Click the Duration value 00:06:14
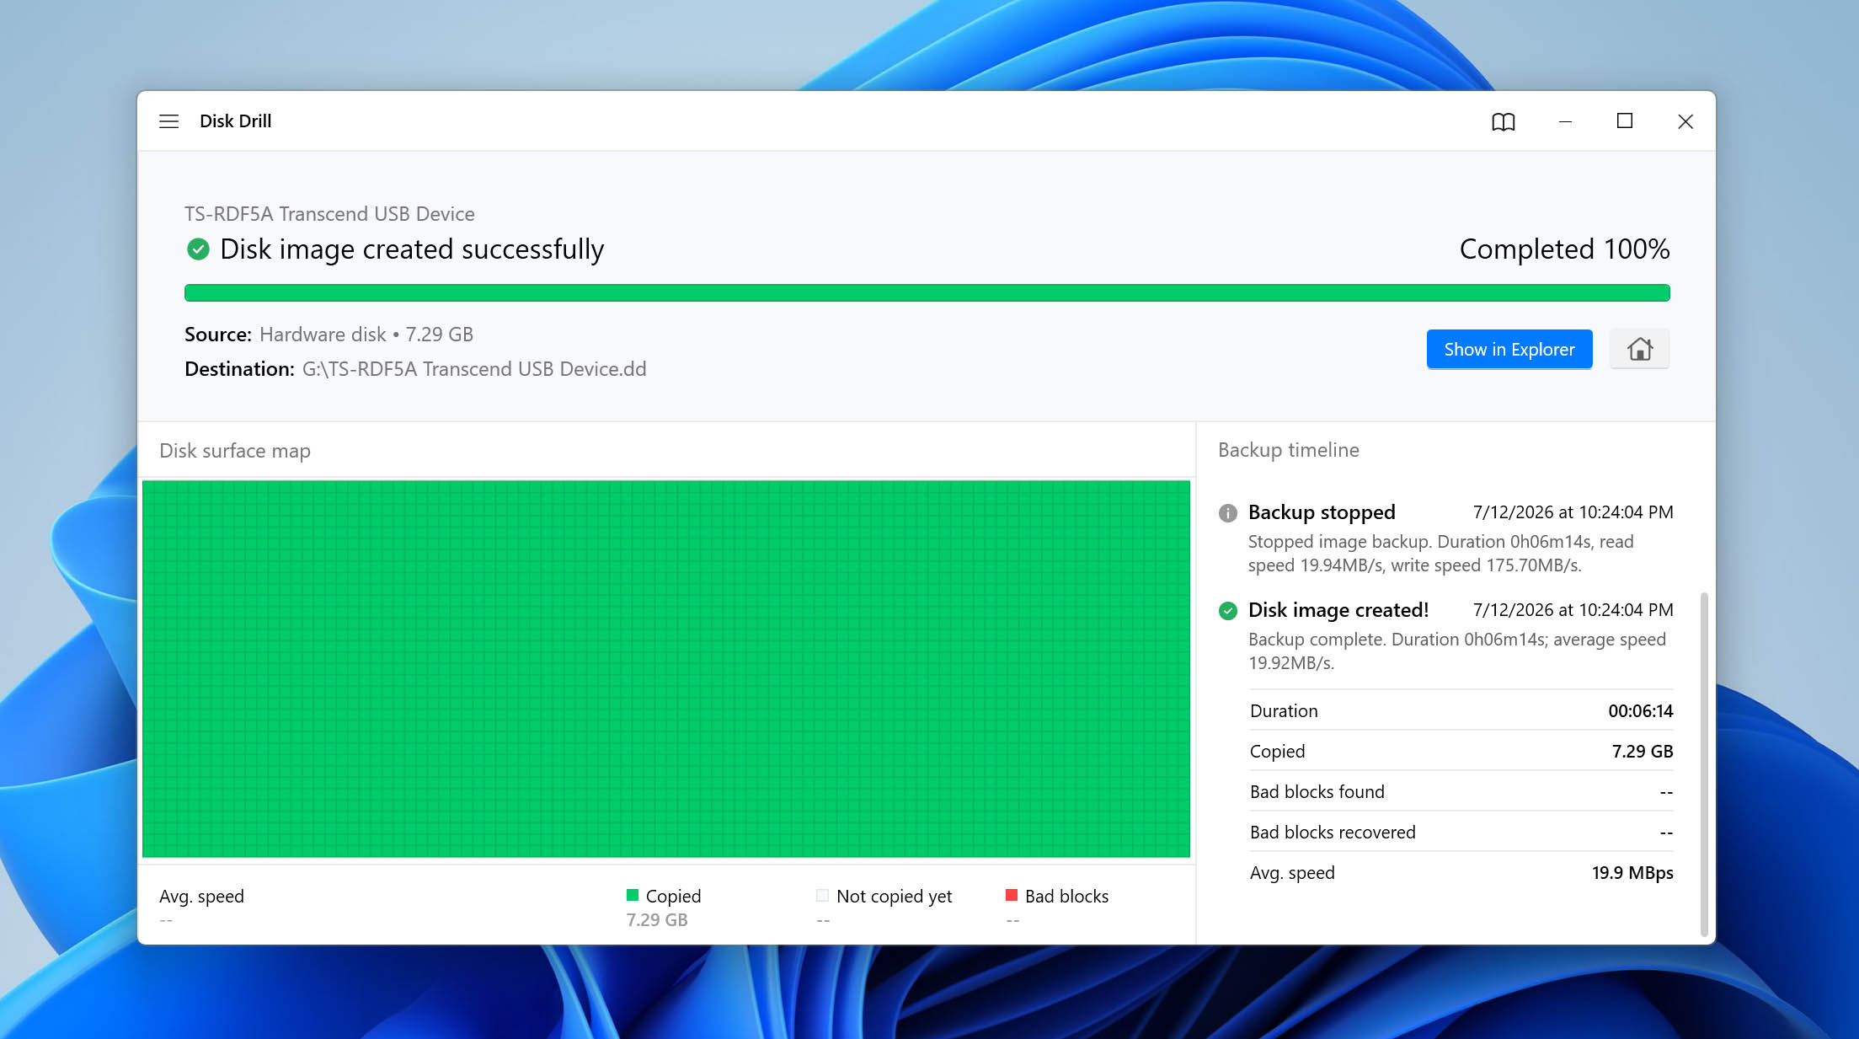Viewport: 1859px width, 1039px height. coord(1641,710)
